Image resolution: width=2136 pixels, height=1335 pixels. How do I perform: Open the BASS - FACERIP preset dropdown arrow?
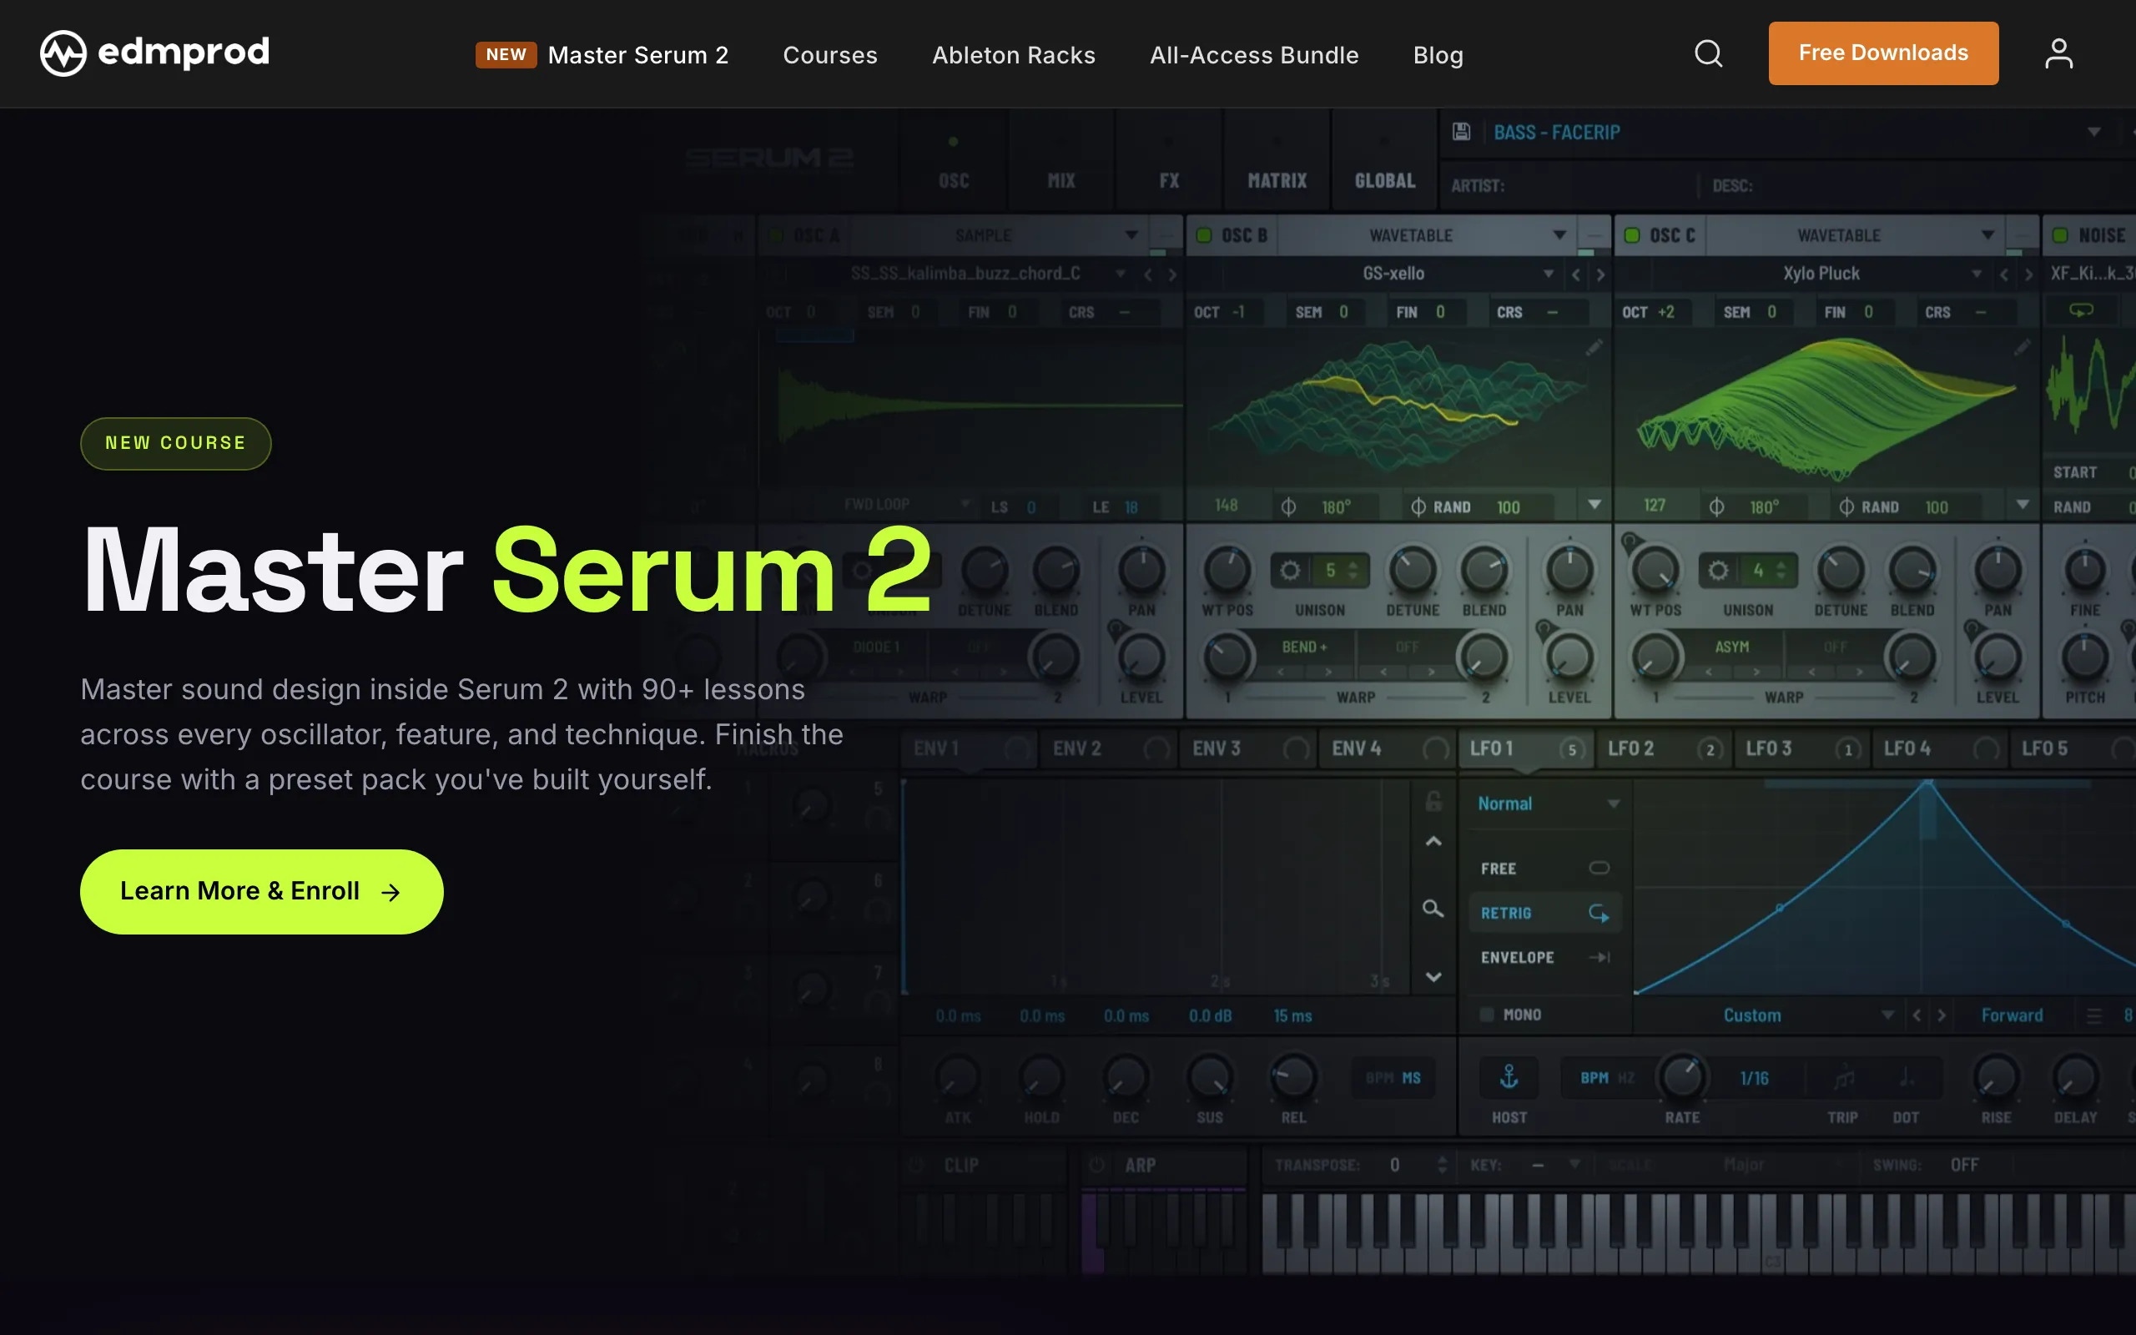coord(2093,133)
